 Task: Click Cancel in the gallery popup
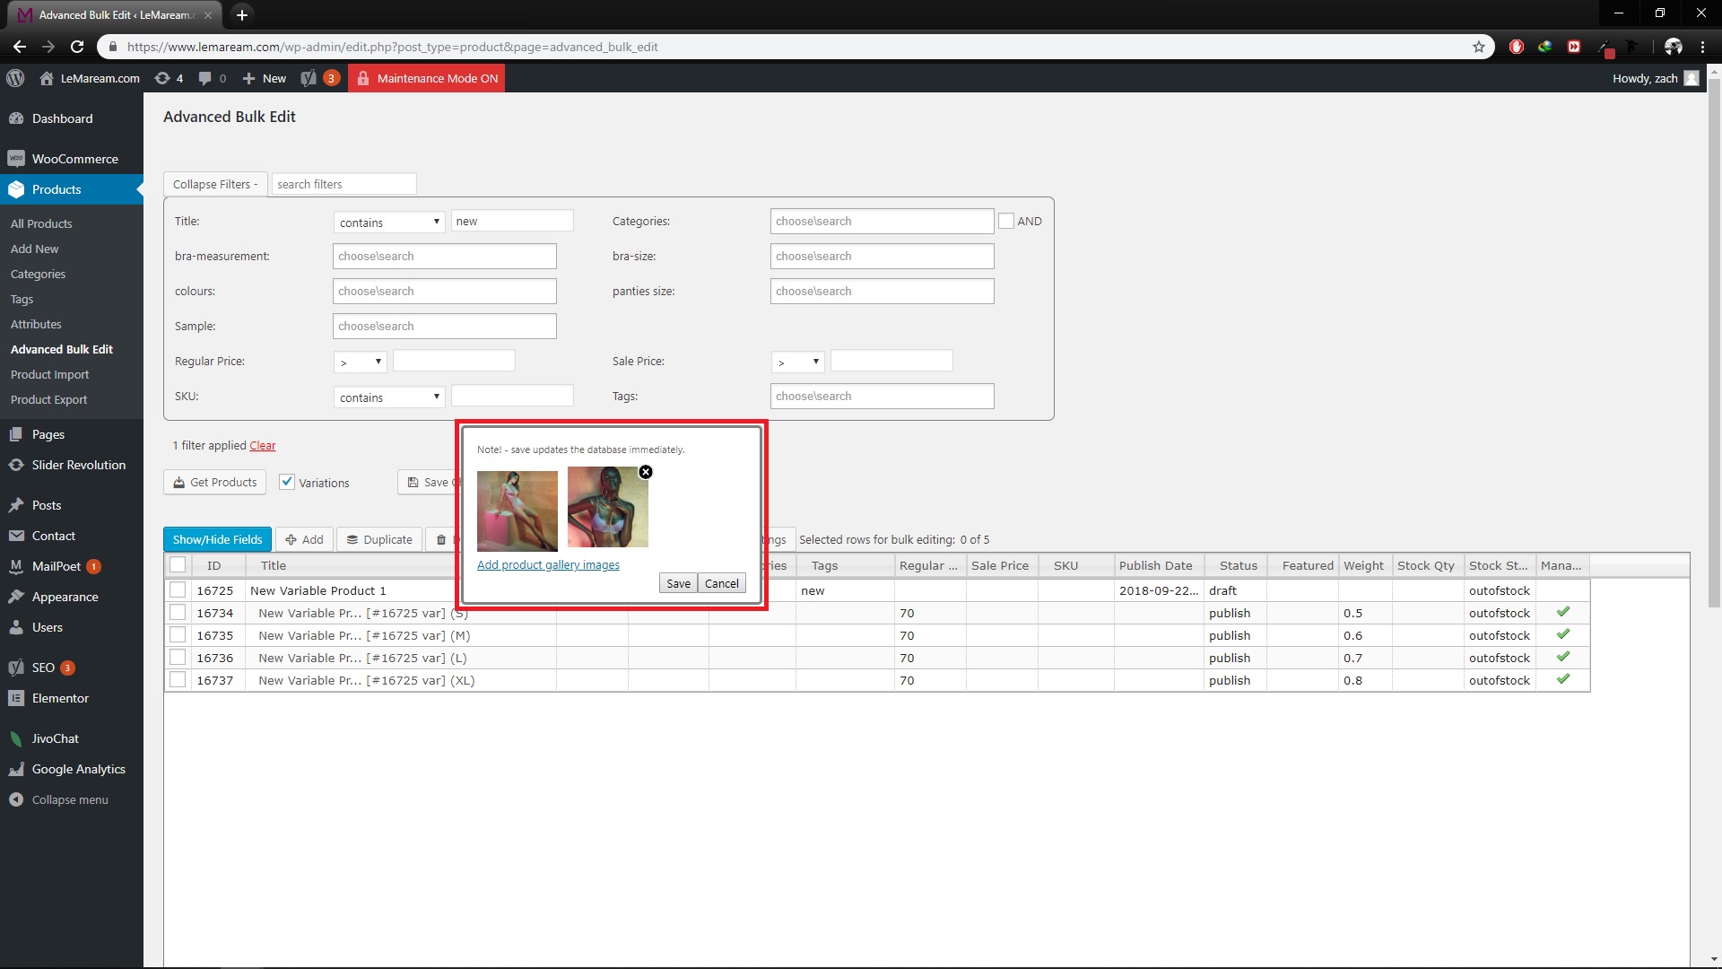(721, 583)
